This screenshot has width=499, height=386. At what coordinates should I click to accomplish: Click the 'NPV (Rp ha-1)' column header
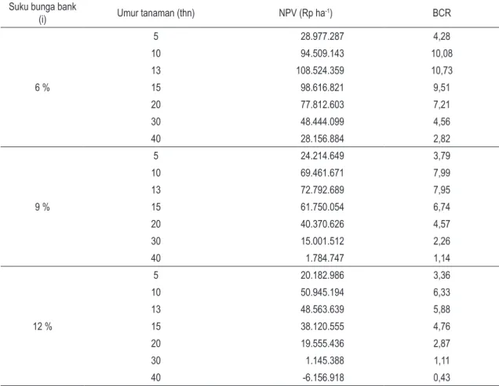coord(305,13)
